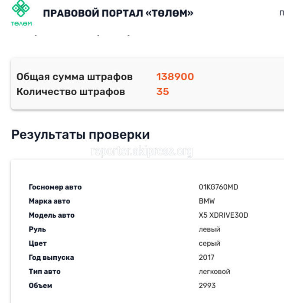Click the production year 2017
Screen dimensions: 284x303
tap(206, 258)
